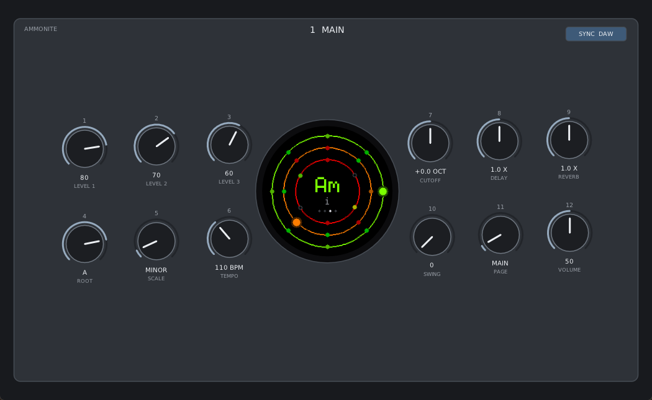Click the '1.0 X' value above REVERB
The height and width of the screenshot is (400, 652).
point(569,168)
